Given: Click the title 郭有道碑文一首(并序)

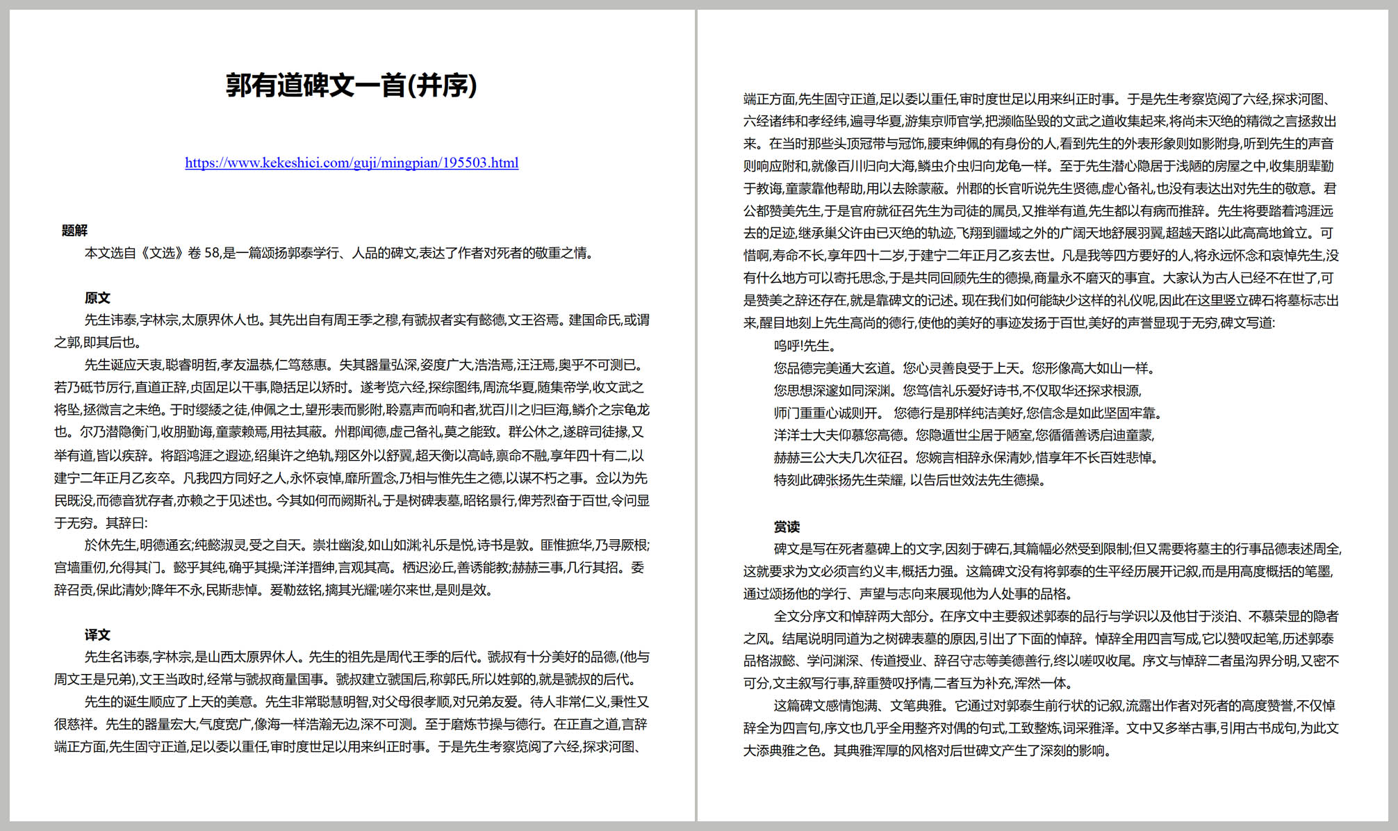Looking at the screenshot, I should pyautogui.click(x=352, y=85).
